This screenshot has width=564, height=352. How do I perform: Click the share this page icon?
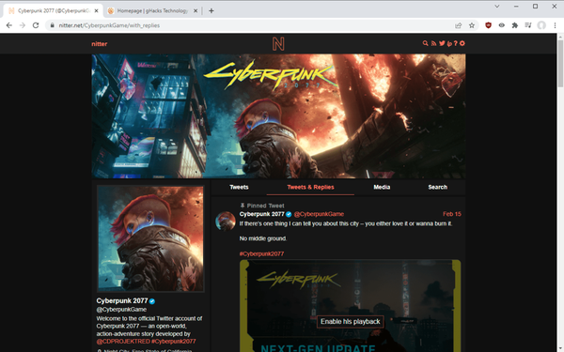click(459, 25)
